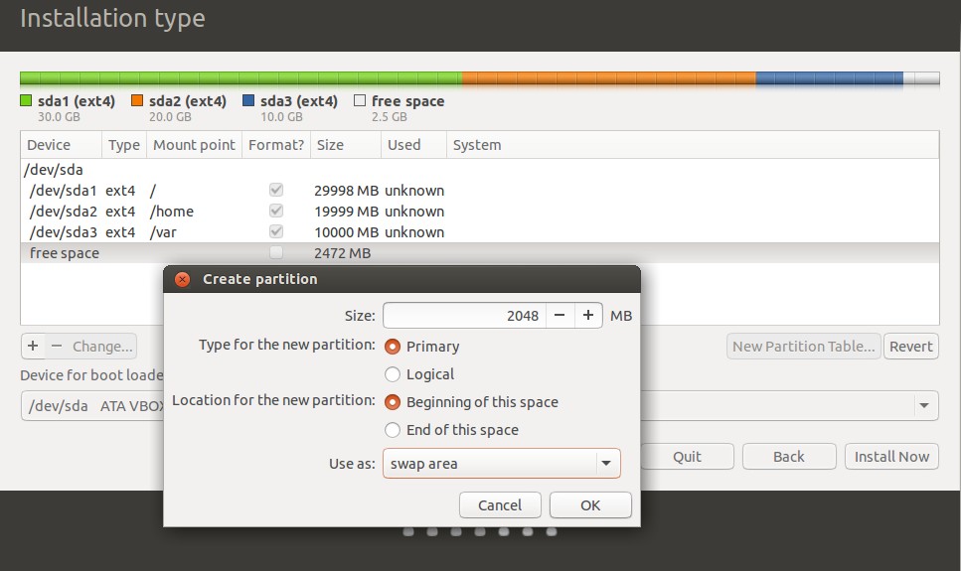This screenshot has height=571, width=961.
Task: Click green sda1 segment in partition bar
Action: click(x=240, y=77)
